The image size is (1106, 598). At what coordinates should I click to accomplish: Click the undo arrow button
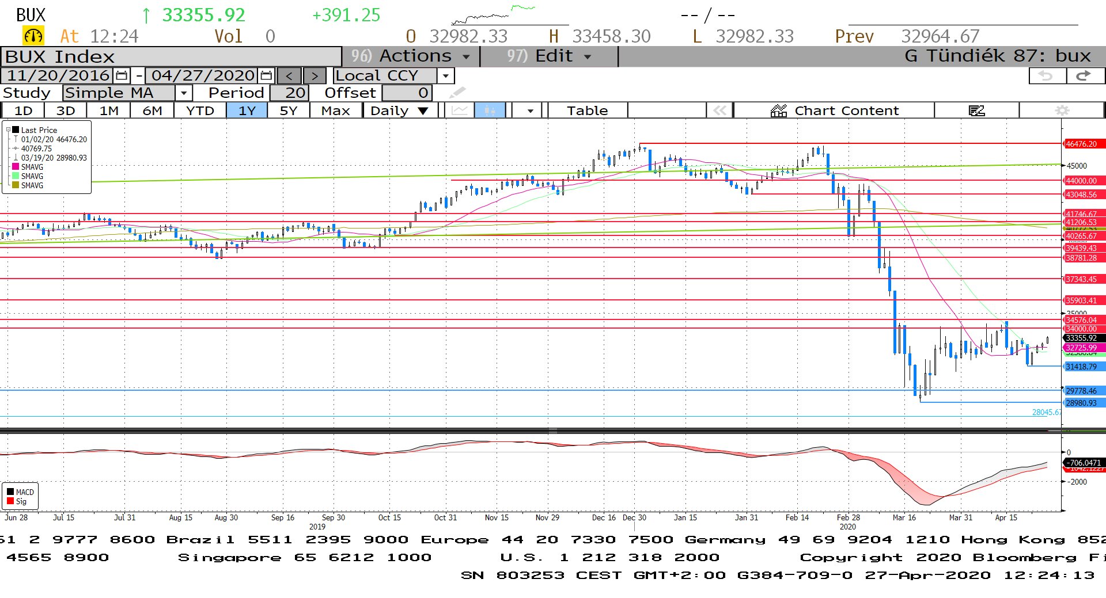[x=1047, y=76]
